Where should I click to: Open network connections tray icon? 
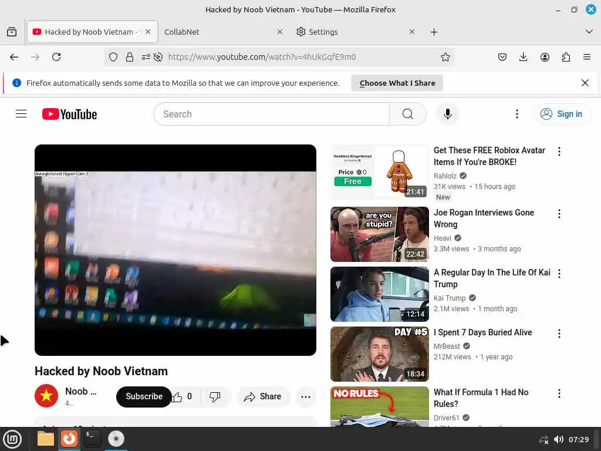[x=543, y=439]
